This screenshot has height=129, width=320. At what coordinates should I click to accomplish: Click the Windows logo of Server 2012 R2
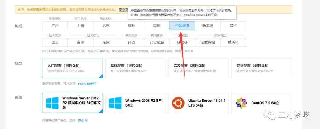click(52, 103)
